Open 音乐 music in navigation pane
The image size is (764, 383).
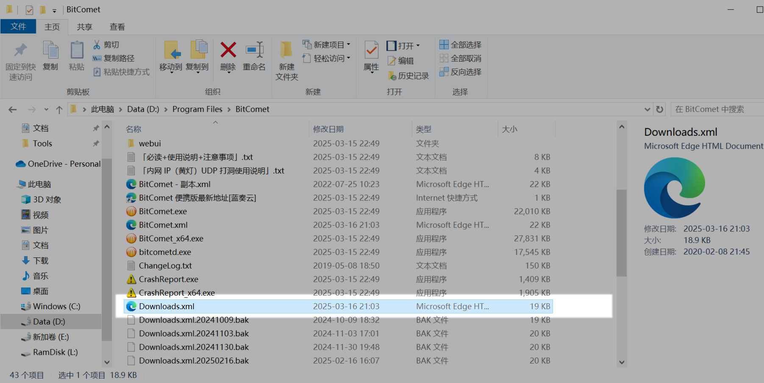click(x=41, y=276)
